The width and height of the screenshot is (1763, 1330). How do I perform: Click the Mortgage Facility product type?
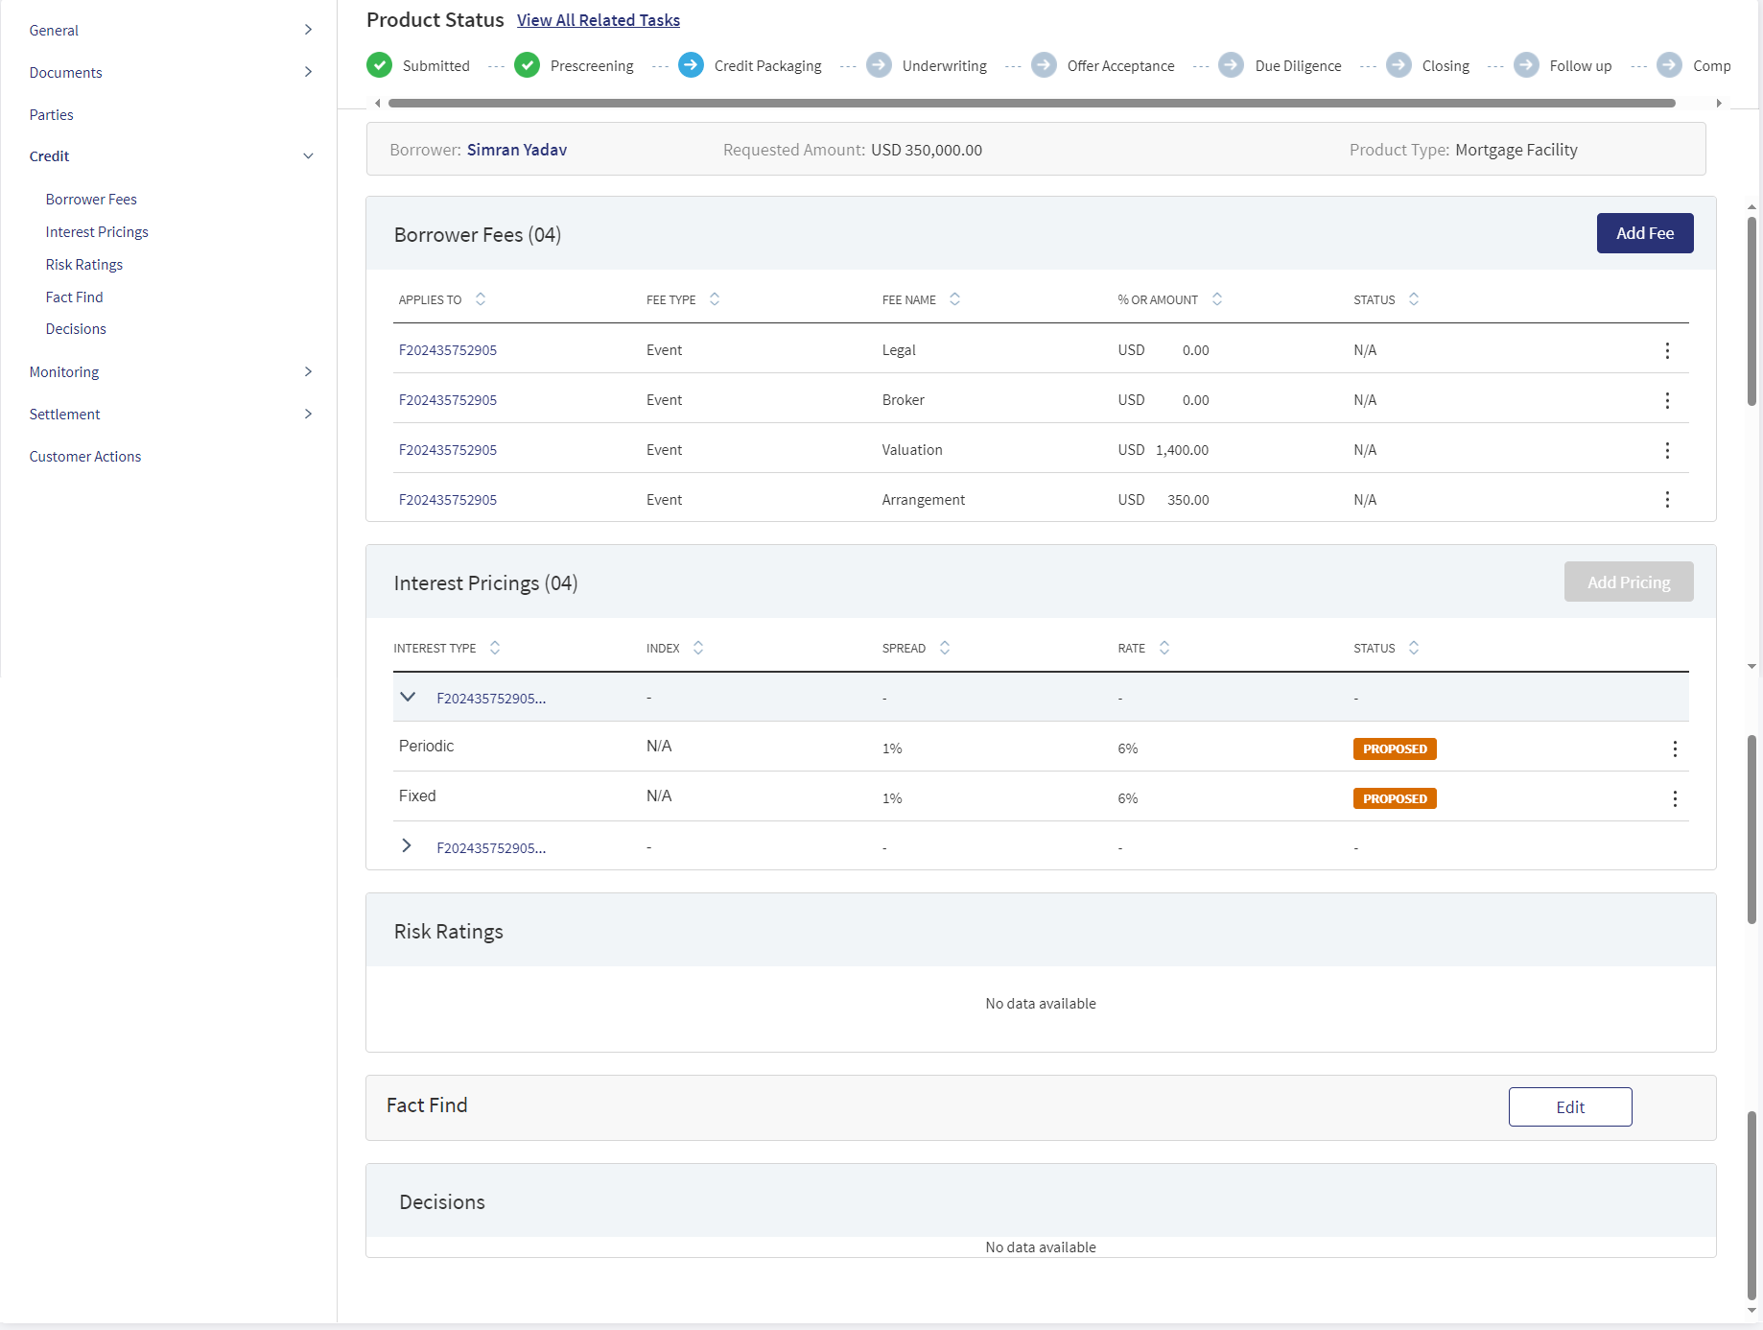point(1516,150)
